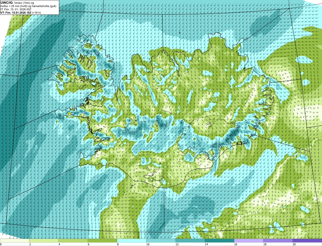Click the legend scale label '0'
Screen dimensions: 322x246
(x=1, y=244)
